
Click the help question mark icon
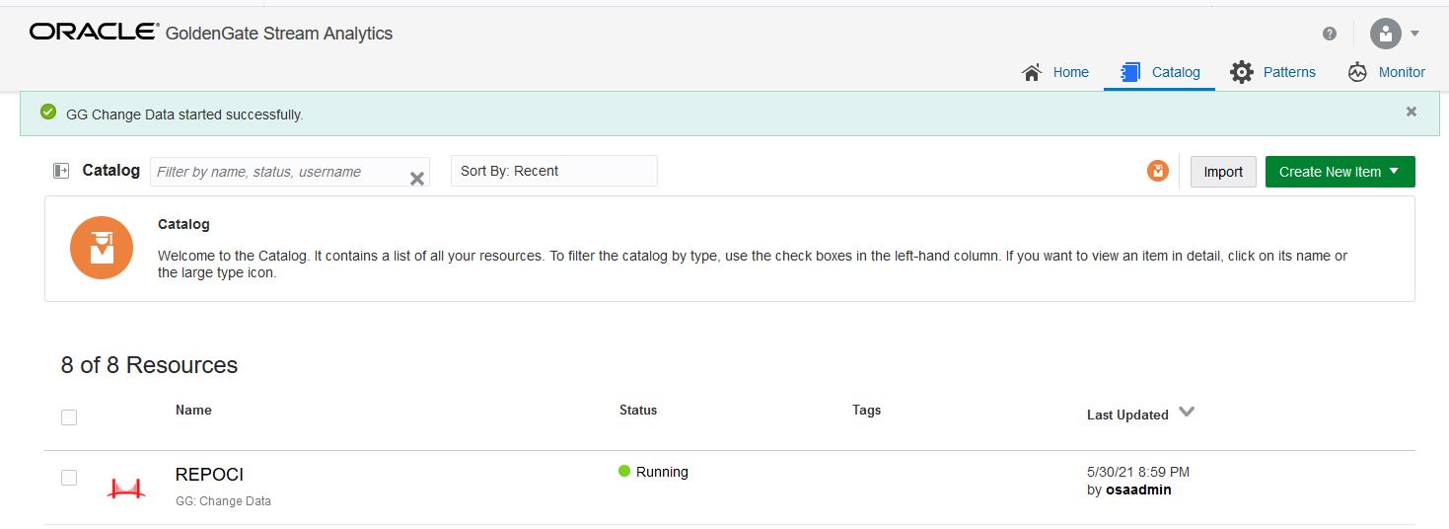1330,34
